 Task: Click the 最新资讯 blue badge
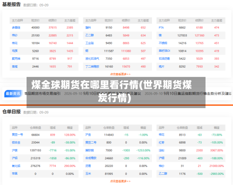pyautogui.click(x=13, y=94)
